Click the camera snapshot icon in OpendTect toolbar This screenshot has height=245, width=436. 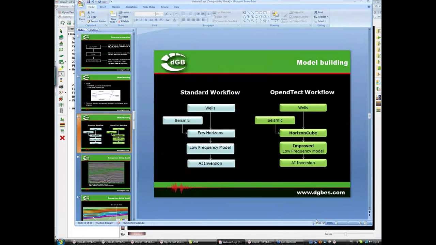tap(61, 86)
